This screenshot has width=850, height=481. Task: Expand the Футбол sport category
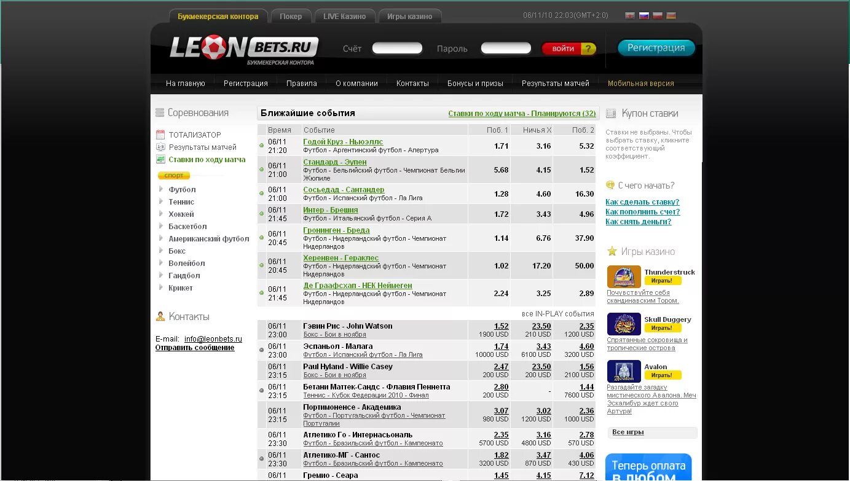tap(181, 189)
